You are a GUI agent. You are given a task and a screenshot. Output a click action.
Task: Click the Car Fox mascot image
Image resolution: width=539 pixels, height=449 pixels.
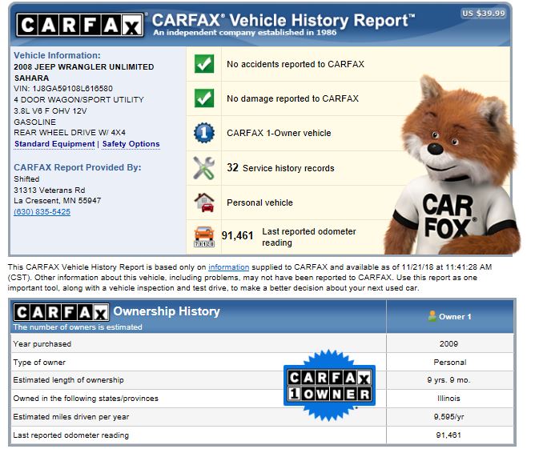(452, 166)
